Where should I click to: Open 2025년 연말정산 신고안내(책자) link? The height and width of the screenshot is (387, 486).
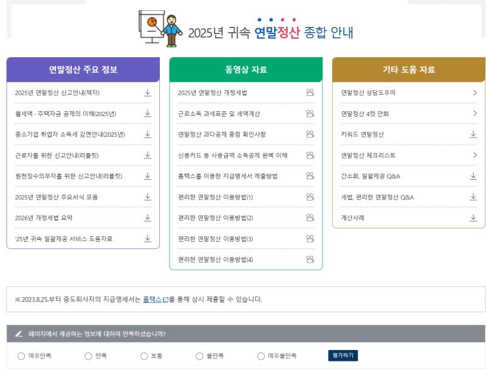pos(57,92)
